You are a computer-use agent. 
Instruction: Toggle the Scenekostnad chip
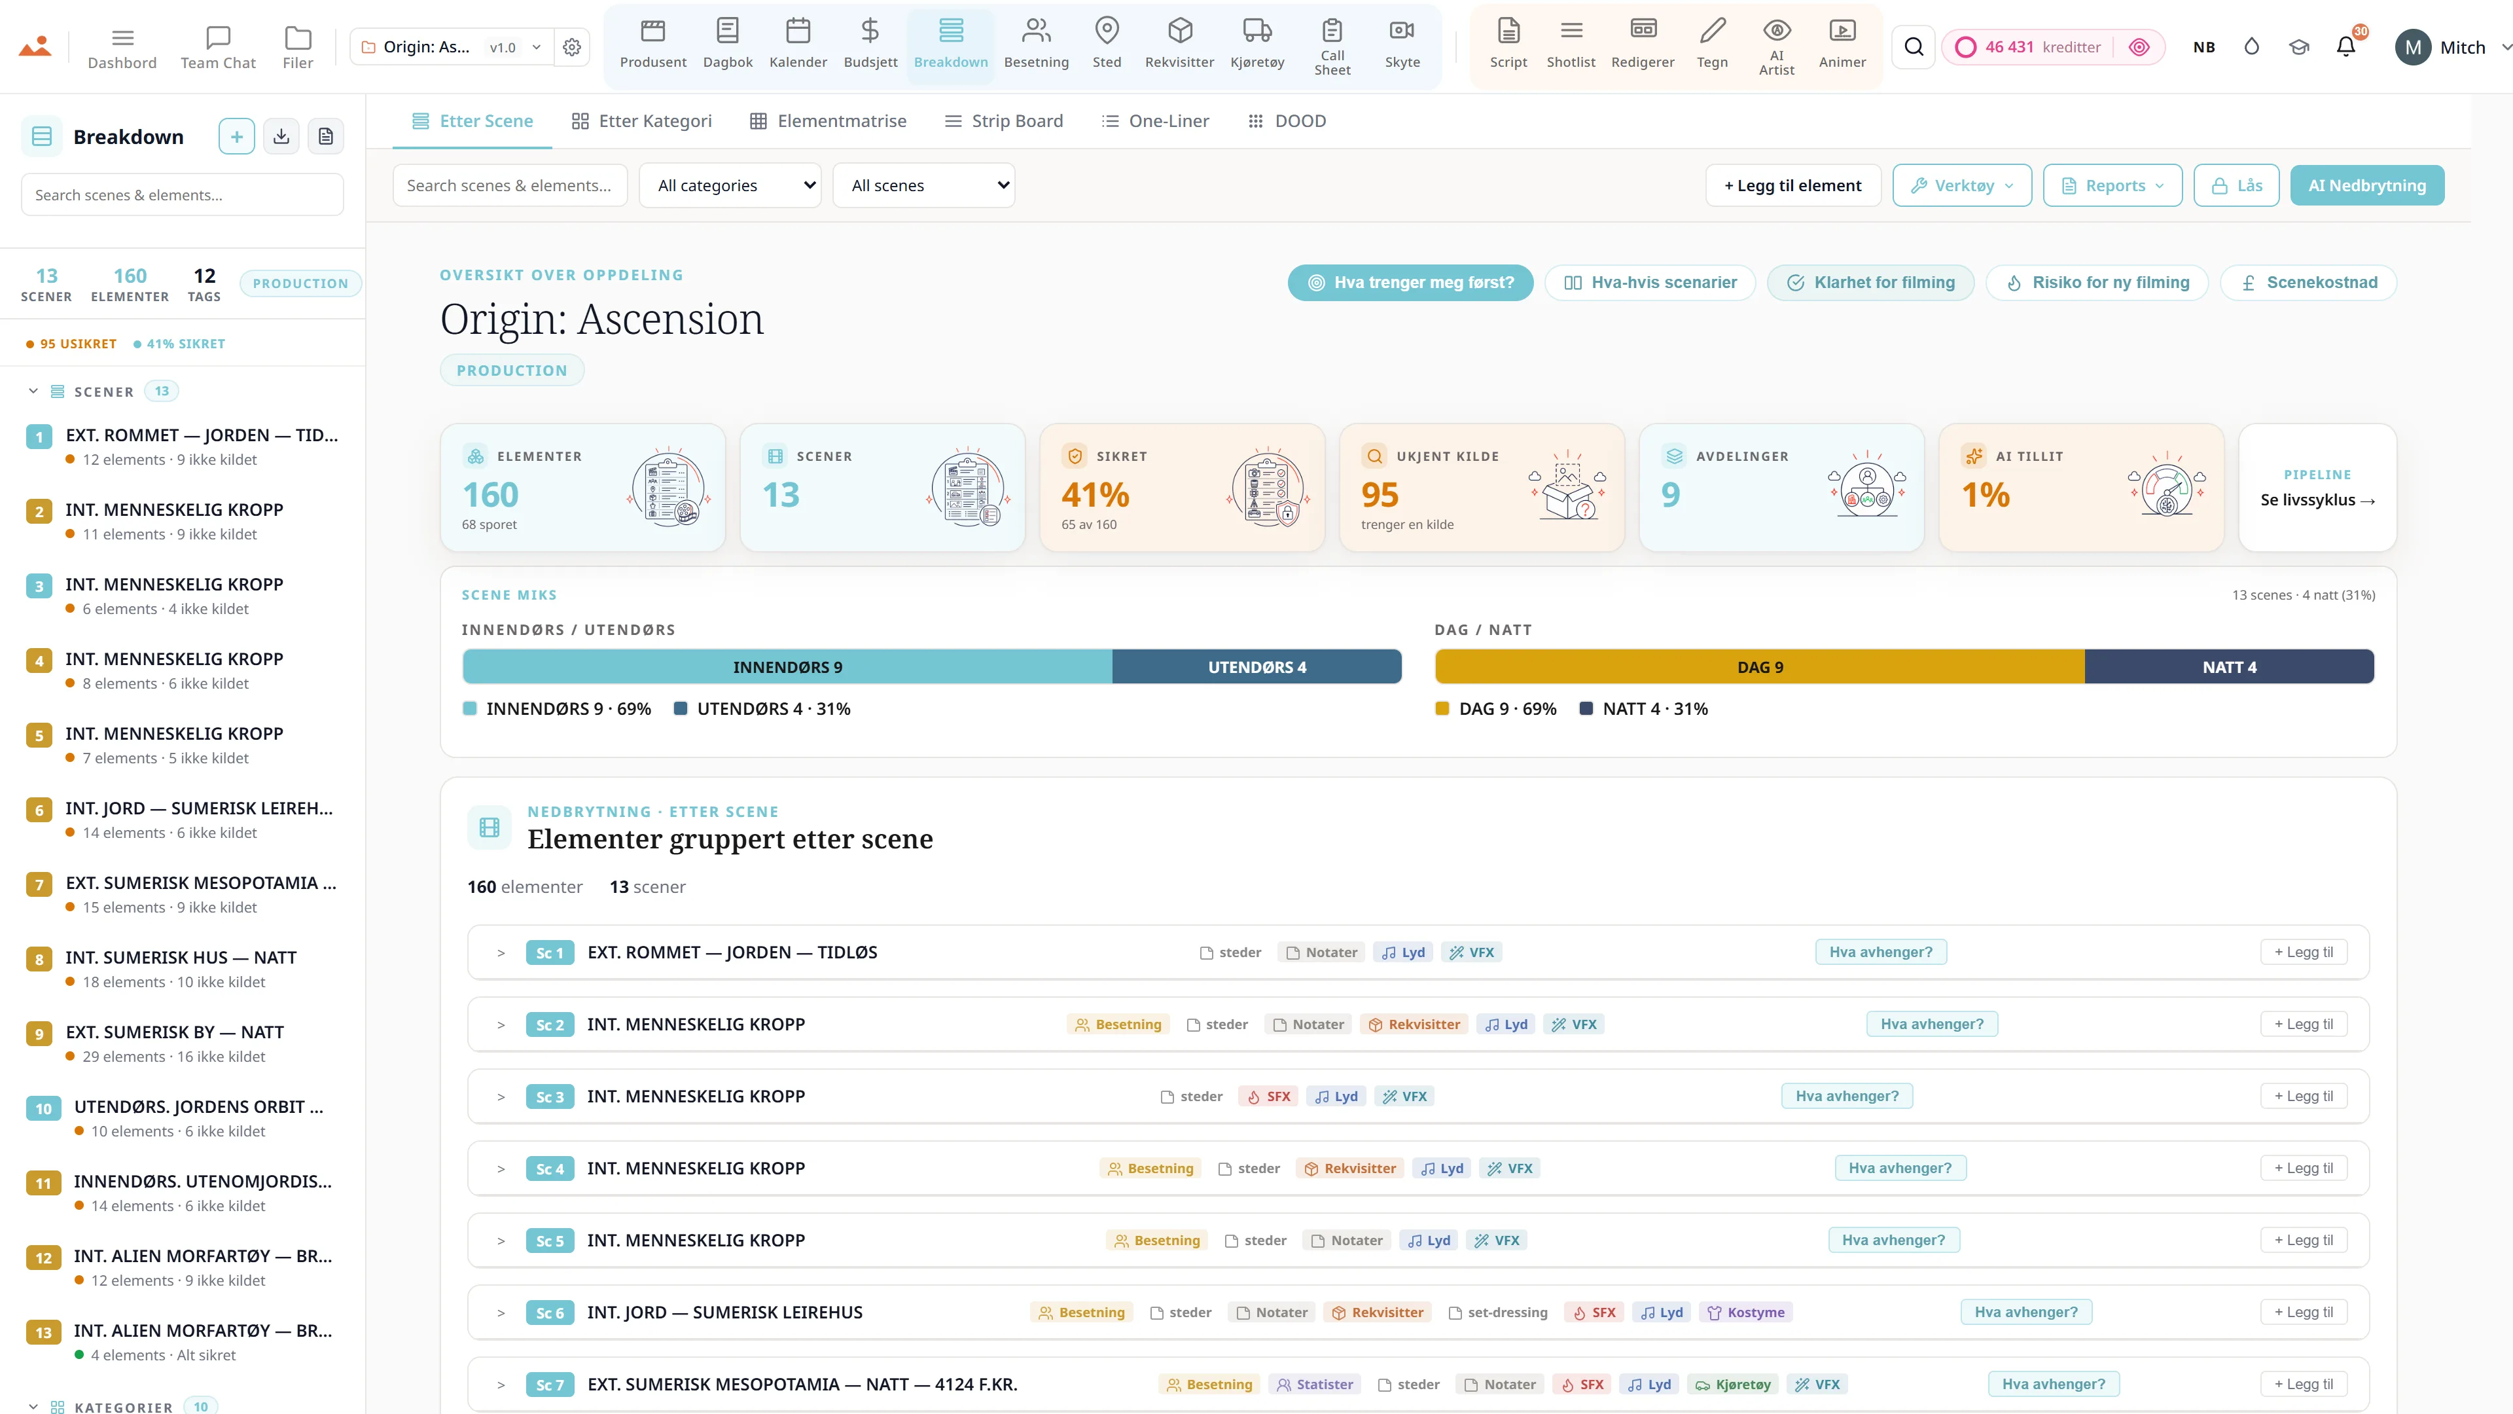pos(2308,283)
